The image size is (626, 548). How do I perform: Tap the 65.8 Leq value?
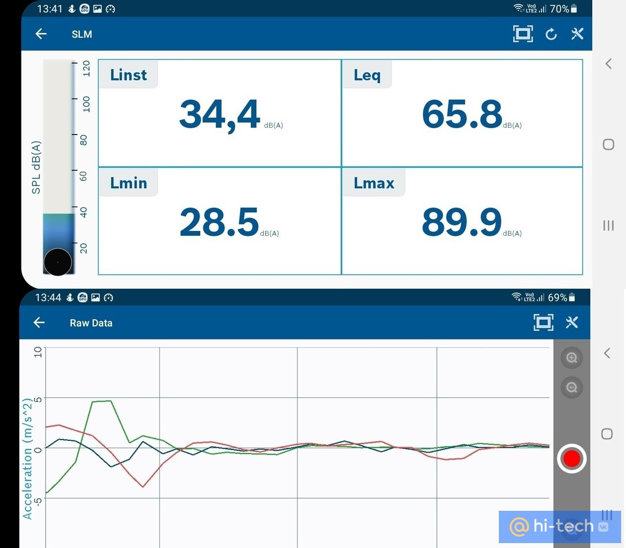point(462,114)
